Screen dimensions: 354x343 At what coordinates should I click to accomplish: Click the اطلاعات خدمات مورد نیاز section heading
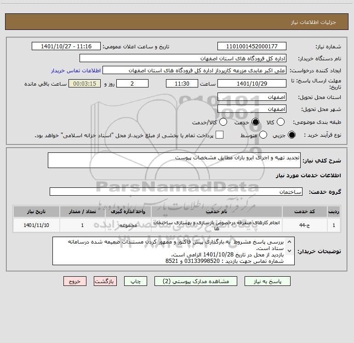click(308, 175)
